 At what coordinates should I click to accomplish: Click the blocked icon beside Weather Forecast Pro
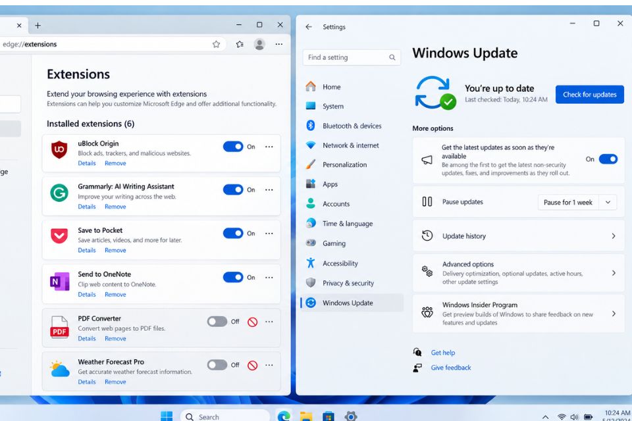(x=252, y=365)
